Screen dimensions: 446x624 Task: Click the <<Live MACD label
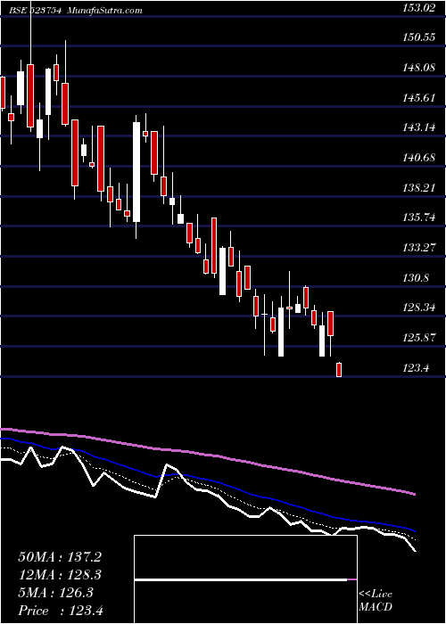point(376,601)
